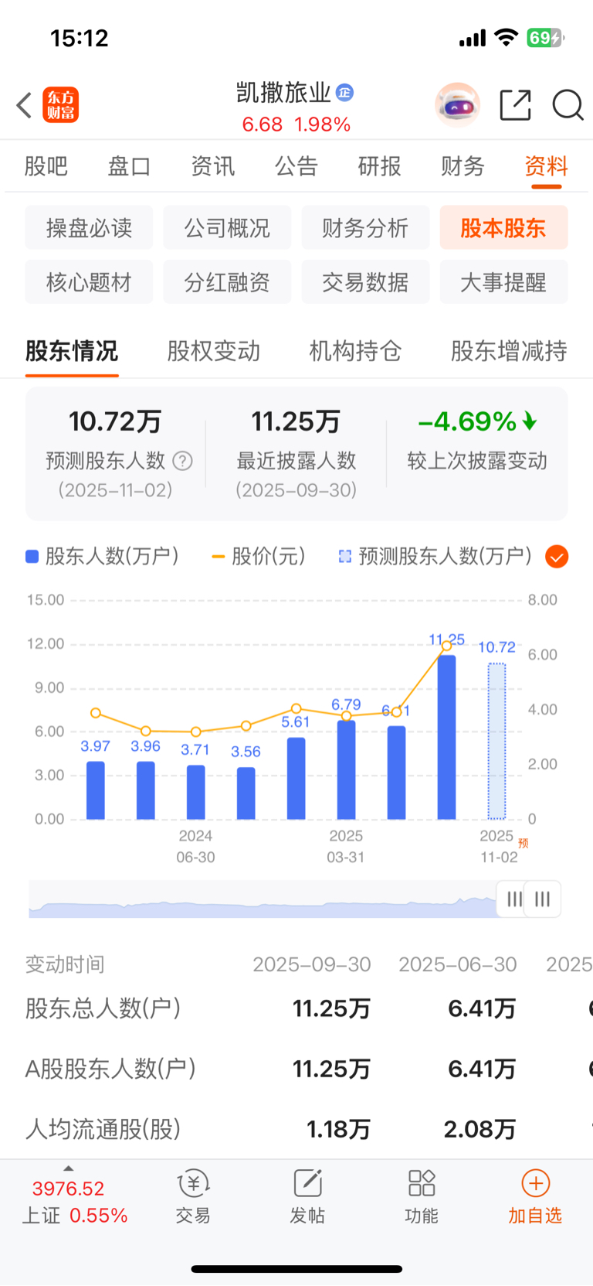Grab the right range handle of chart slider
The width and height of the screenshot is (593, 1286).
click(543, 899)
